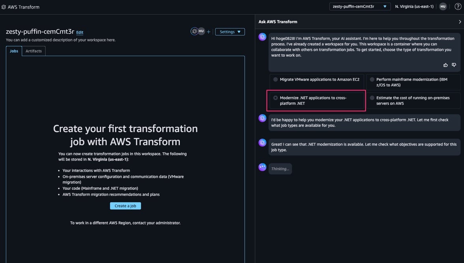Image resolution: width=464 pixels, height=263 pixels.
Task: Click the AWS Transform agent avatar beside workspace title
Action: pyautogui.click(x=194, y=31)
